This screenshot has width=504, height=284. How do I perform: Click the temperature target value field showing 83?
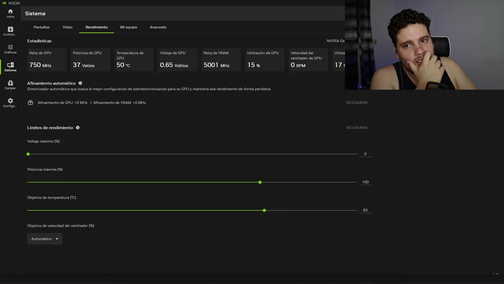(365, 210)
